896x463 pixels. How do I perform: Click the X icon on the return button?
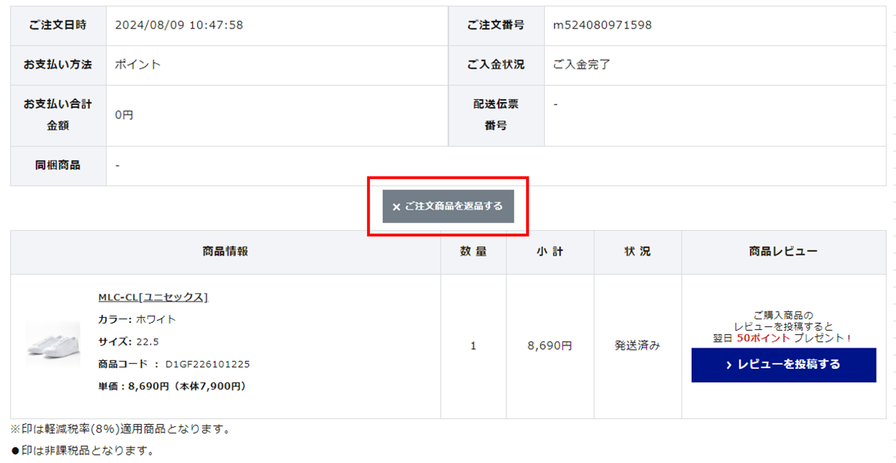coord(396,207)
